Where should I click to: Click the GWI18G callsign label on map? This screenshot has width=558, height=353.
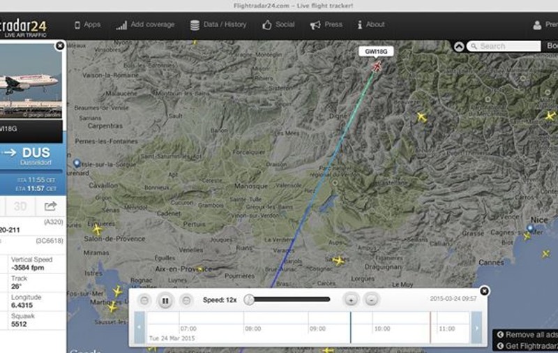tap(376, 52)
